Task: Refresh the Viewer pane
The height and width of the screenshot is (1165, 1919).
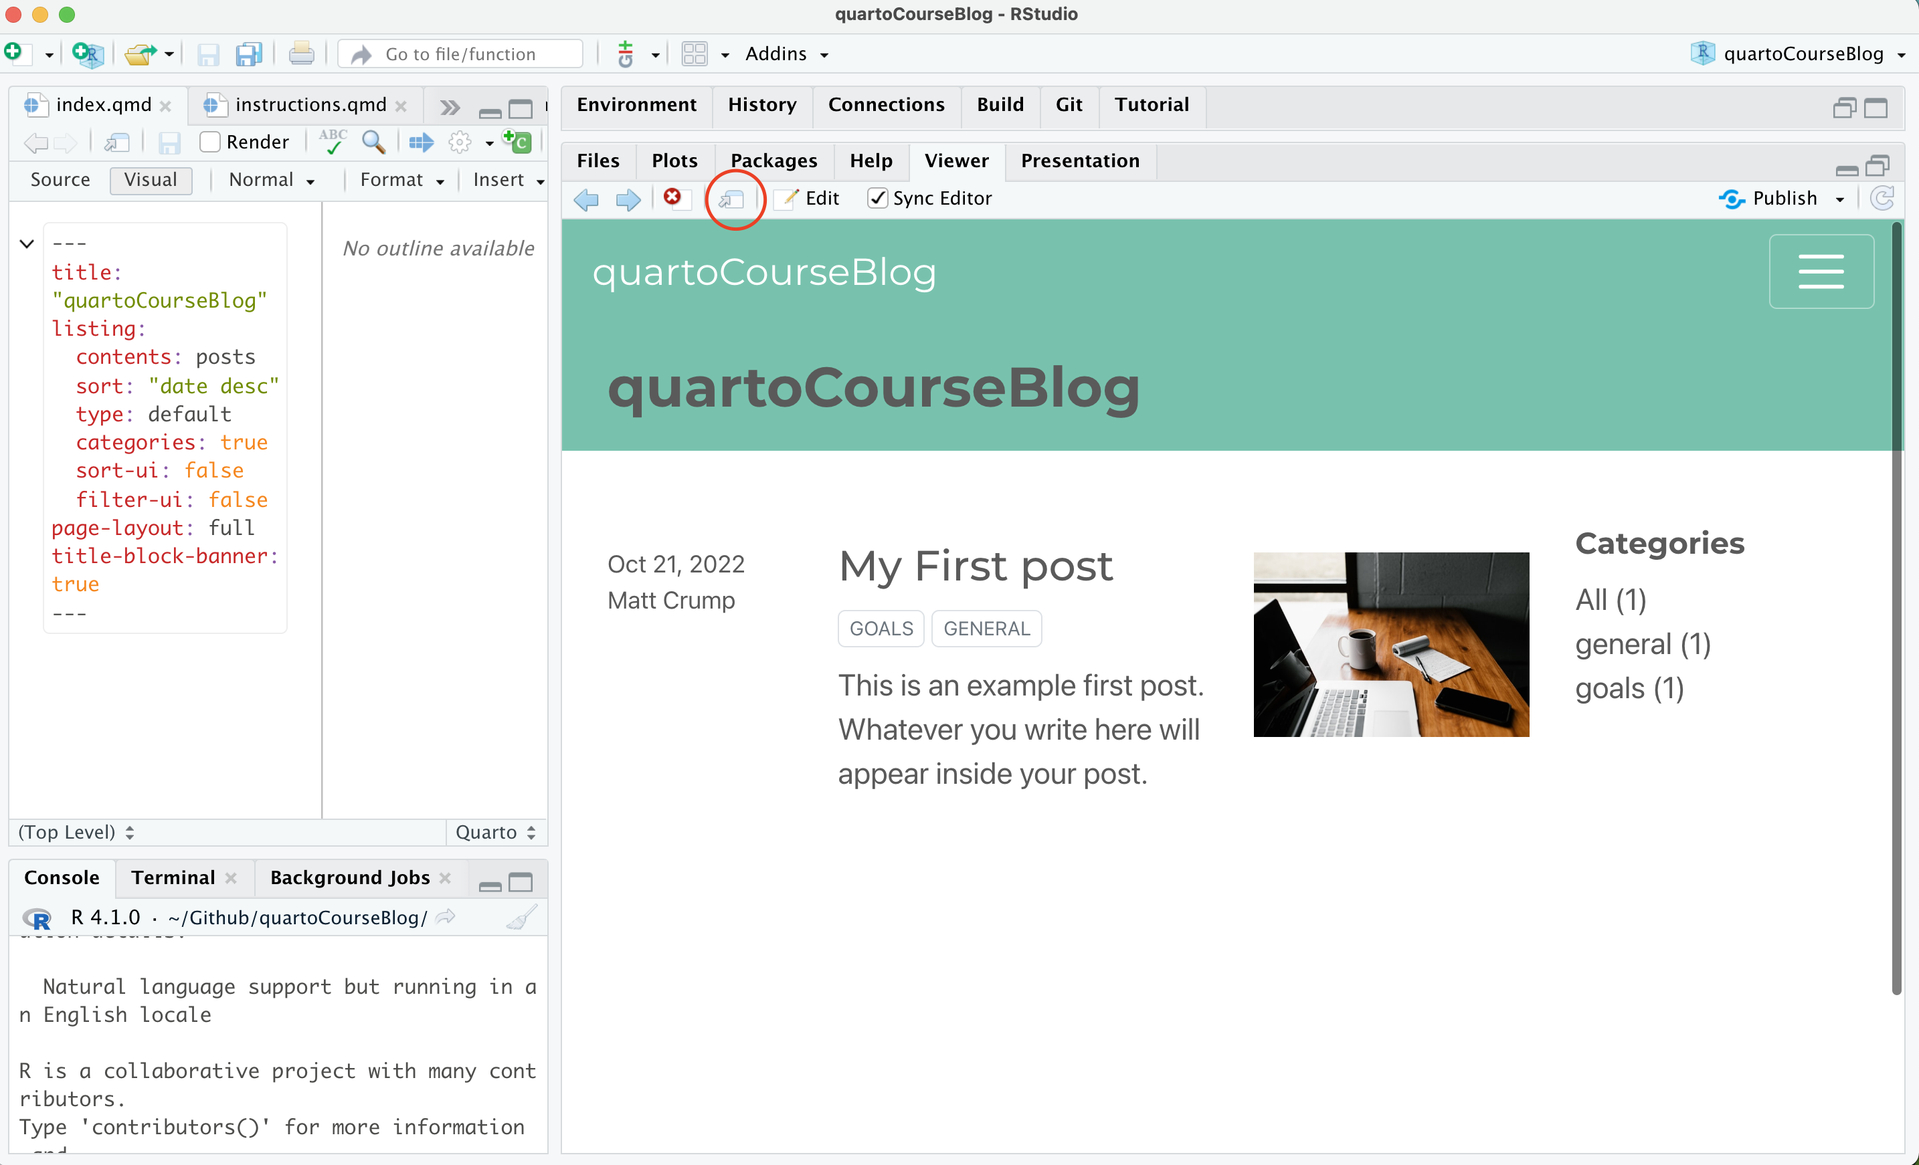Action: click(x=1882, y=199)
